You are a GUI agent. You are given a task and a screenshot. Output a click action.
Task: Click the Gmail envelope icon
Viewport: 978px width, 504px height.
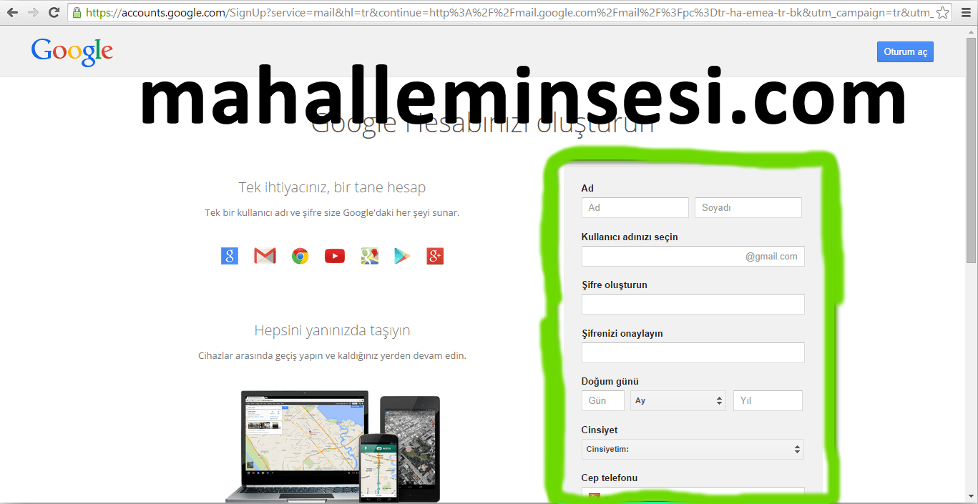265,256
